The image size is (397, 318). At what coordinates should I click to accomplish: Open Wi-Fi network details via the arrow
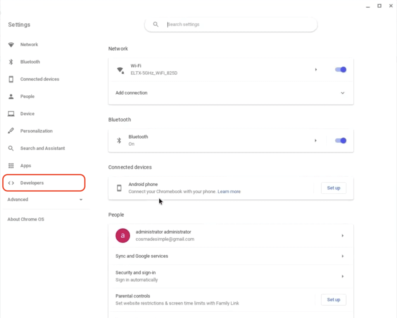coord(316,69)
